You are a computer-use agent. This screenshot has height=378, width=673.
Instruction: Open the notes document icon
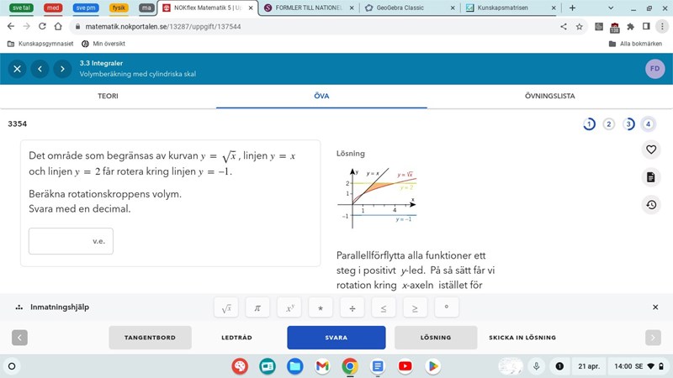650,177
